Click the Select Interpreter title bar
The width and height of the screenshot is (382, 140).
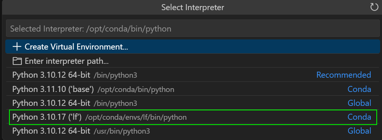193,7
